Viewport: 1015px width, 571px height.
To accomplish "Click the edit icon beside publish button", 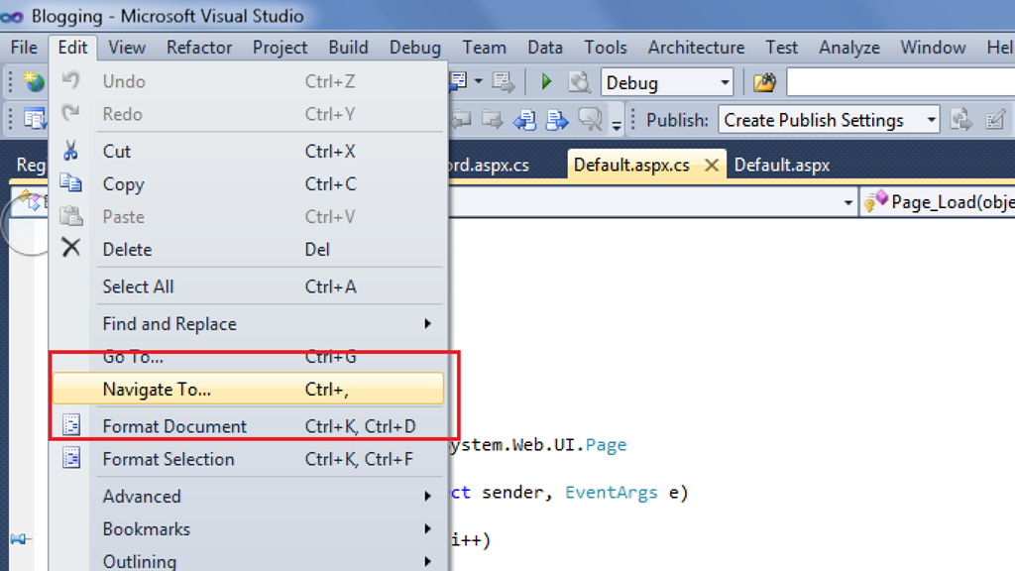I will (995, 120).
